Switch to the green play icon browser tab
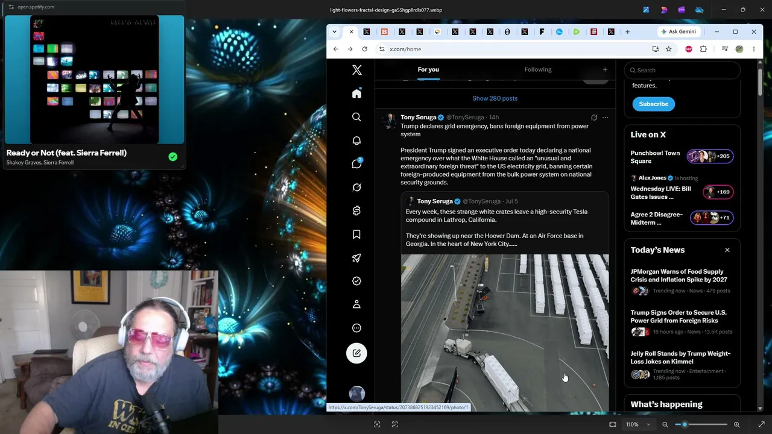 click(577, 31)
